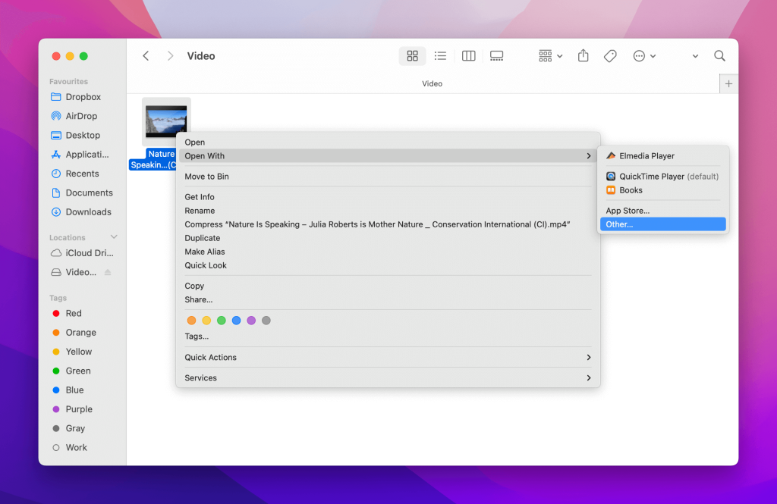Open a new tab with the plus button
Screen dimensions: 777x504
point(728,83)
